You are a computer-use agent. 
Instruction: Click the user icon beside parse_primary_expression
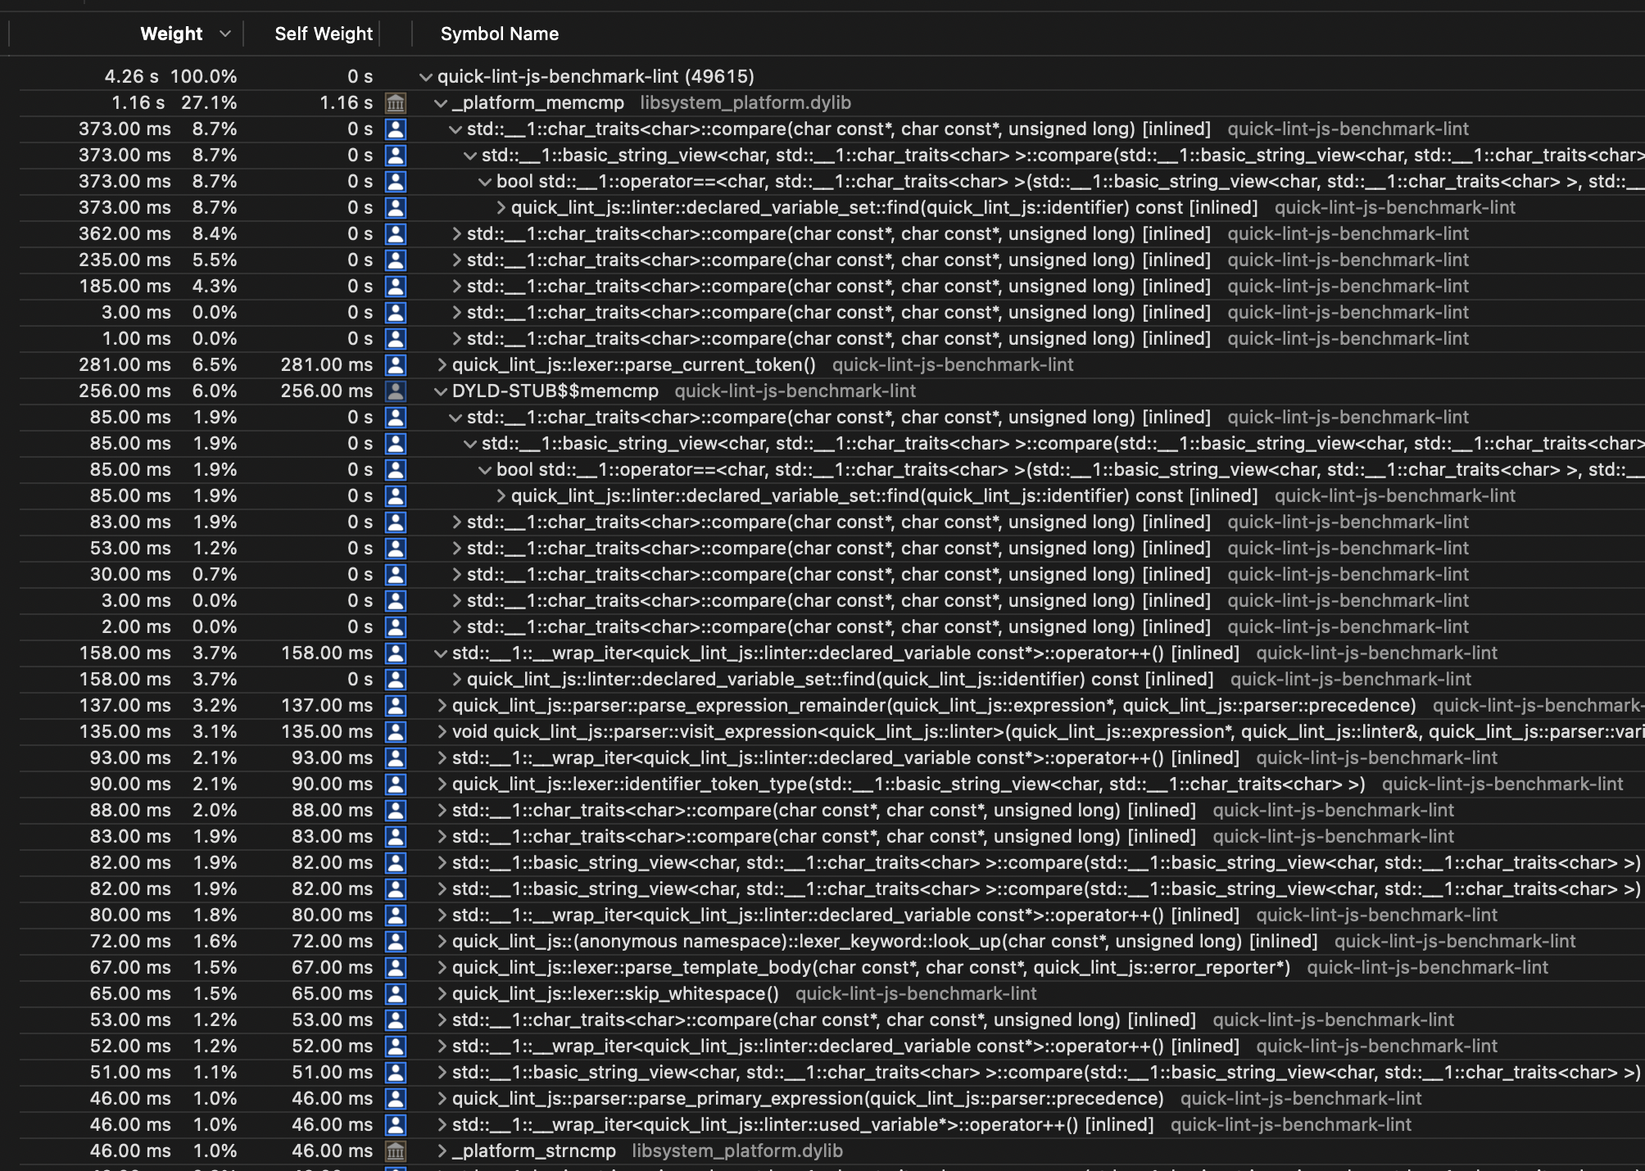(x=396, y=1098)
